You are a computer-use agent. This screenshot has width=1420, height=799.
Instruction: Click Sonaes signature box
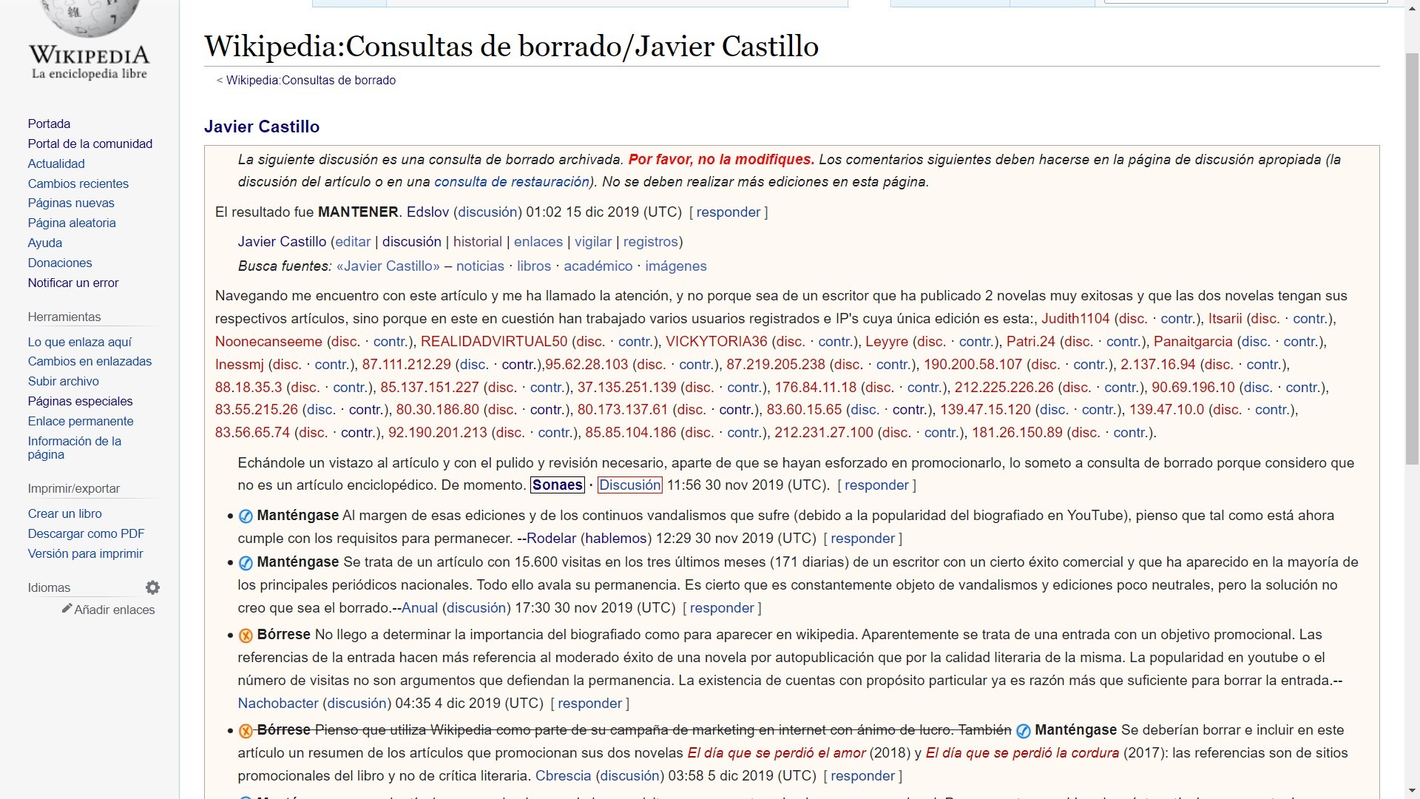pos(558,485)
